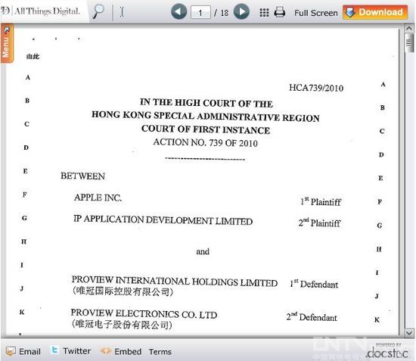Viewport: 416px width, 361px height.
Task: Click the magnifier search icon
Action: pyautogui.click(x=98, y=11)
